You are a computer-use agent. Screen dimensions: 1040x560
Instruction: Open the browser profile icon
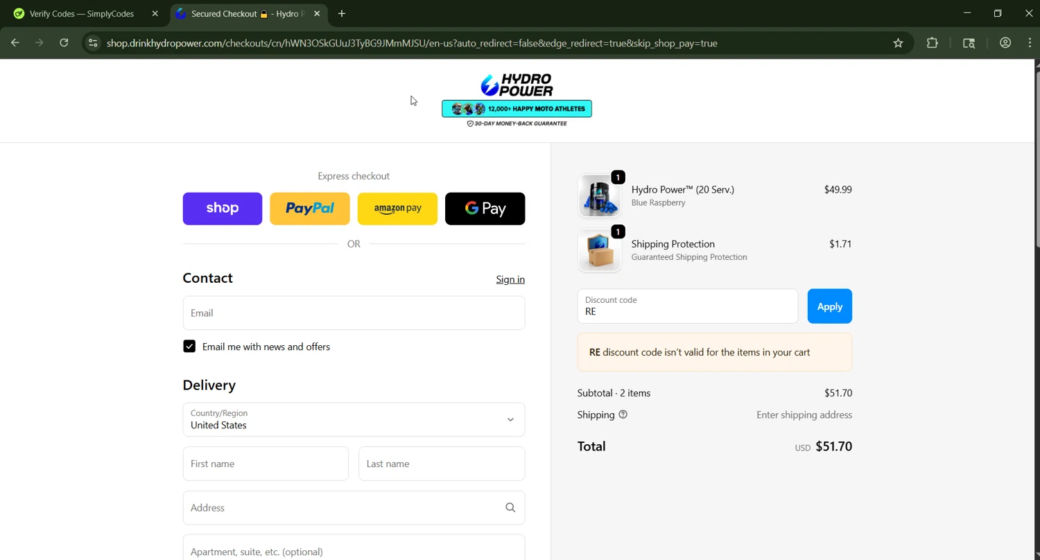(x=1005, y=43)
